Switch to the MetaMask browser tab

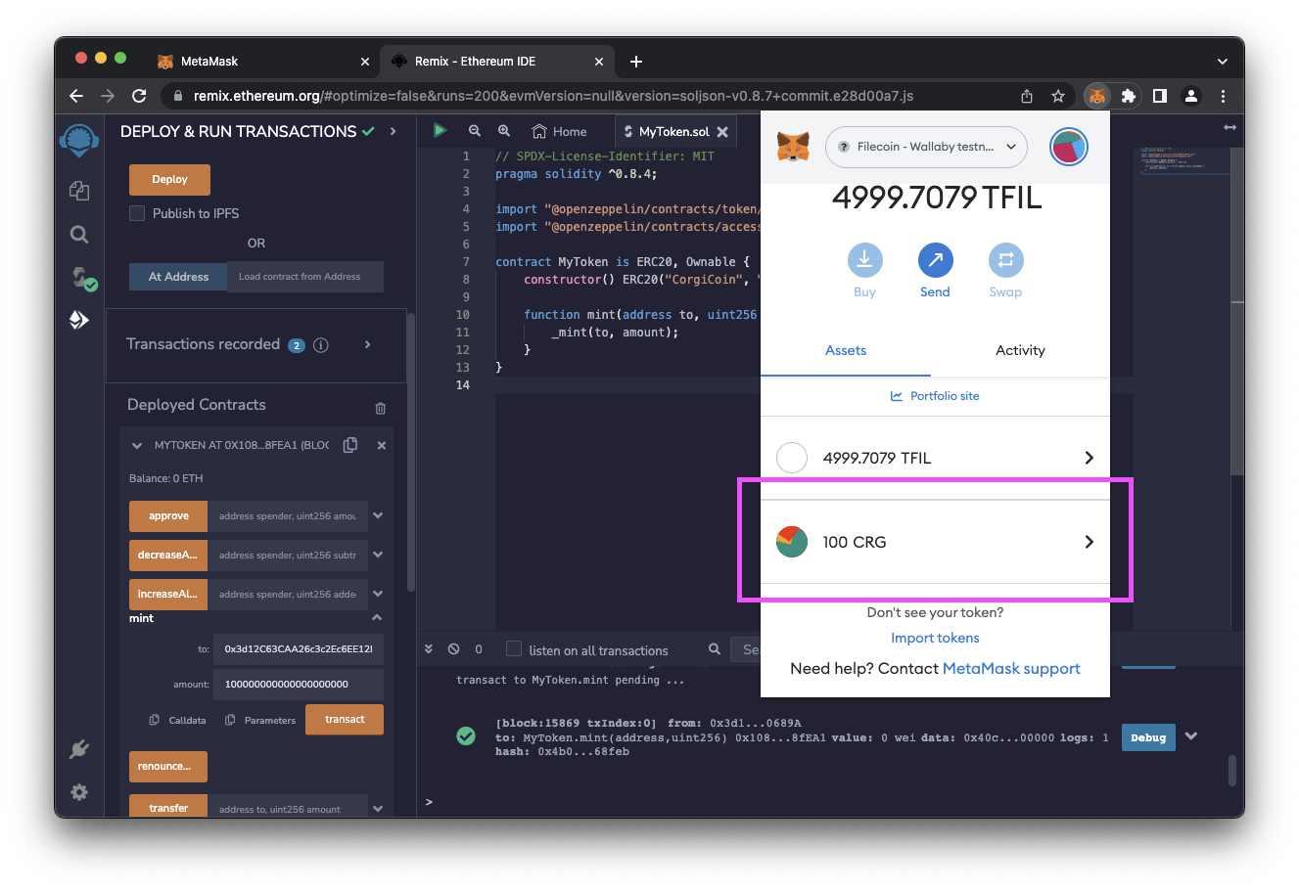coord(262,61)
